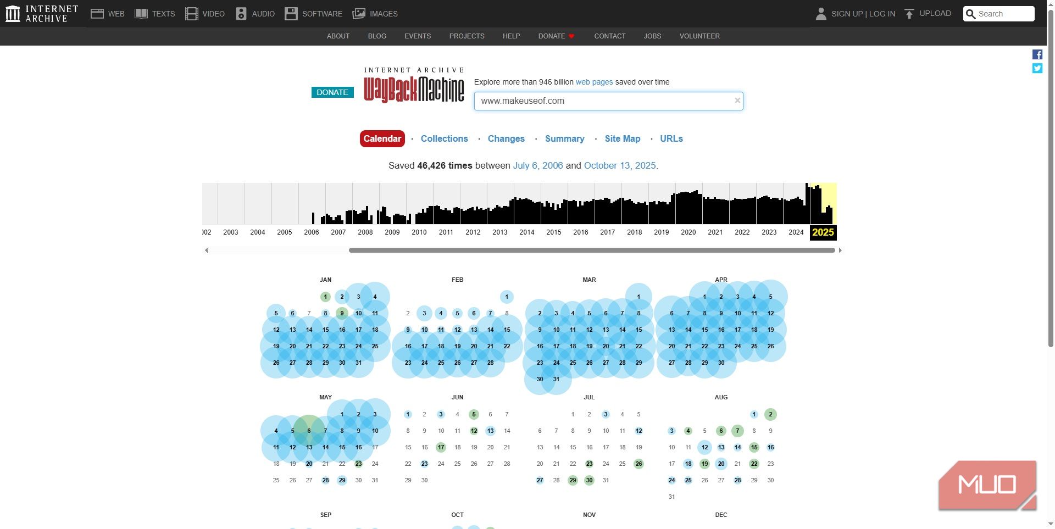Viewport: 1055px width, 529px height.
Task: Open the Audio speaker icon
Action: coord(241,14)
